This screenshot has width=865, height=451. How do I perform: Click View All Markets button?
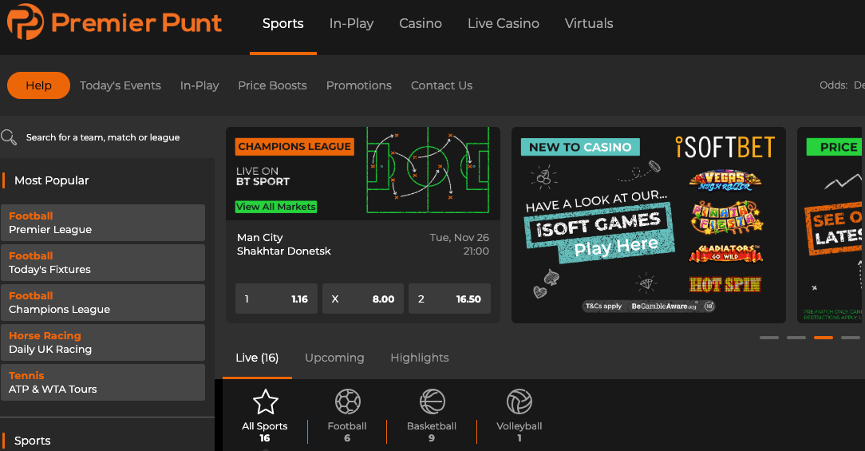[x=276, y=207]
